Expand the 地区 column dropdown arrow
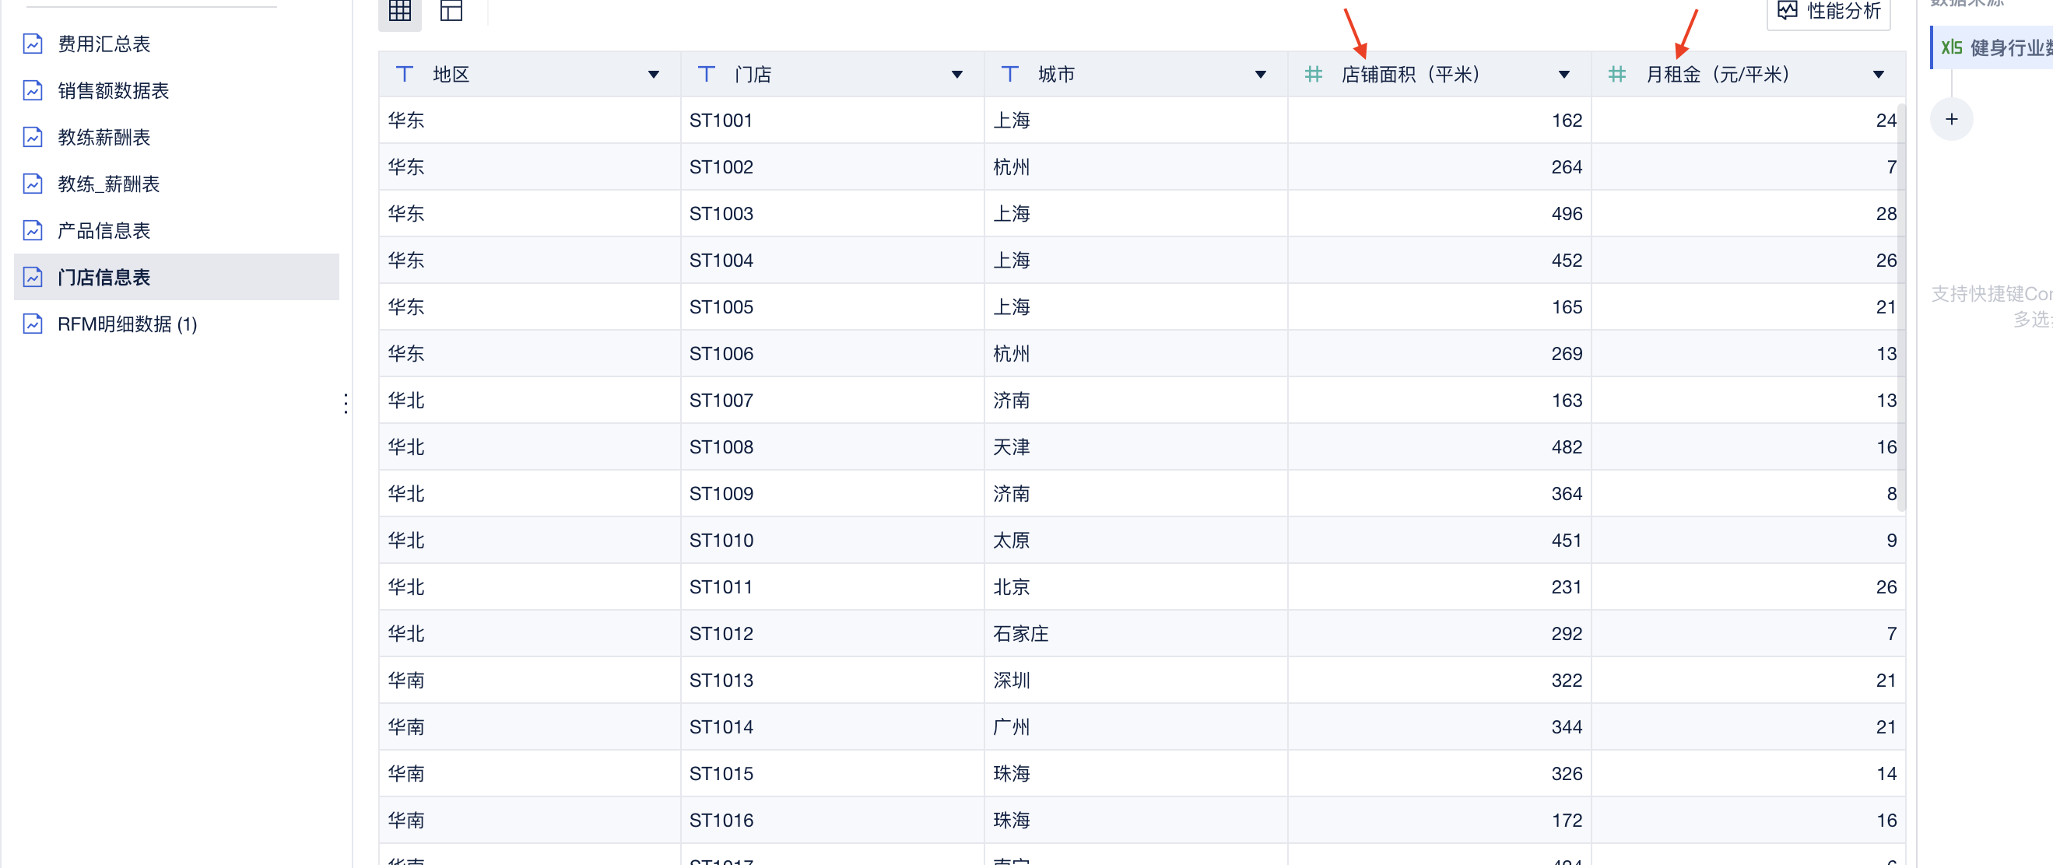 click(654, 75)
